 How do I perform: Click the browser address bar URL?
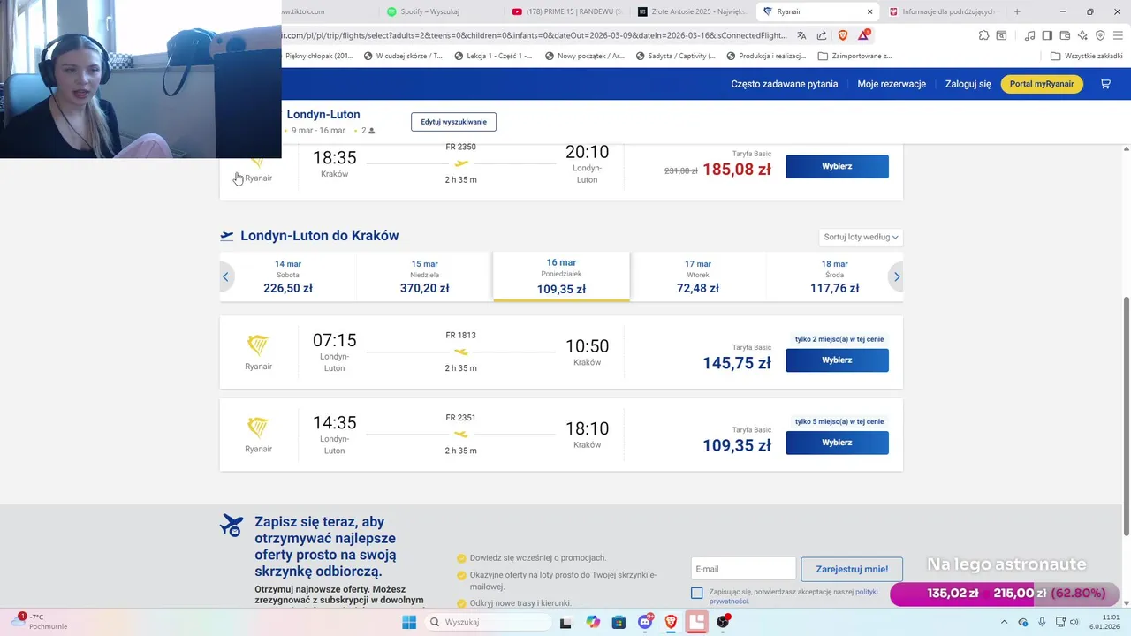click(535, 35)
